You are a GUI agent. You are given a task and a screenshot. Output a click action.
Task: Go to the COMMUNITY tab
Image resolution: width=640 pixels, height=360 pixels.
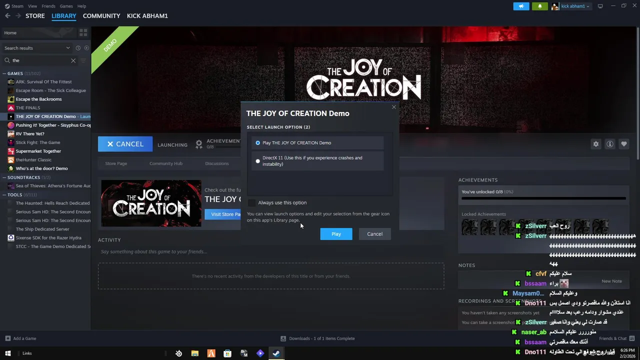click(101, 16)
